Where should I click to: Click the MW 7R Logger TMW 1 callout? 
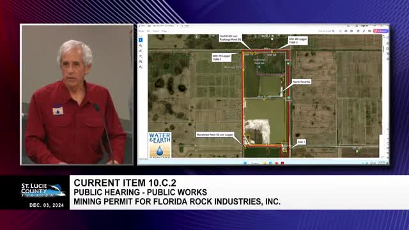[222, 57]
